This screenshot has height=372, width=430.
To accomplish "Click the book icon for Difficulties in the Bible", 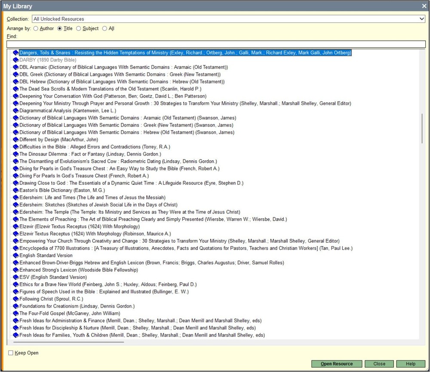I will tap(16, 147).
